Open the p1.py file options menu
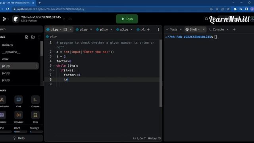The height and width of the screenshot is (143, 254). (x=36, y=66)
